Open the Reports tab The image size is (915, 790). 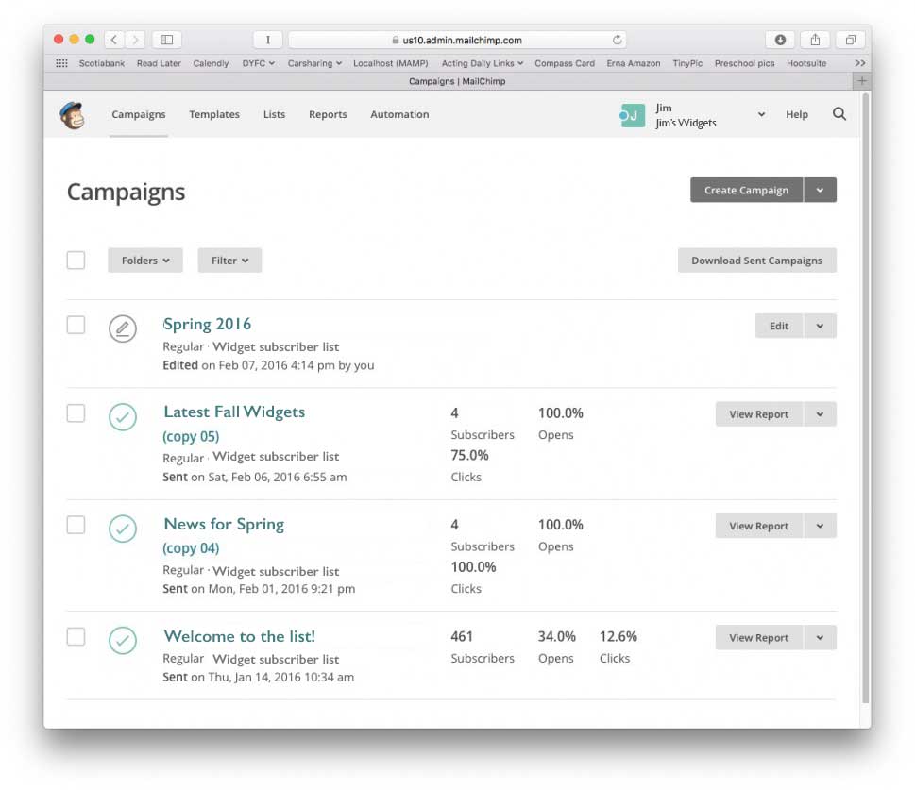click(328, 114)
